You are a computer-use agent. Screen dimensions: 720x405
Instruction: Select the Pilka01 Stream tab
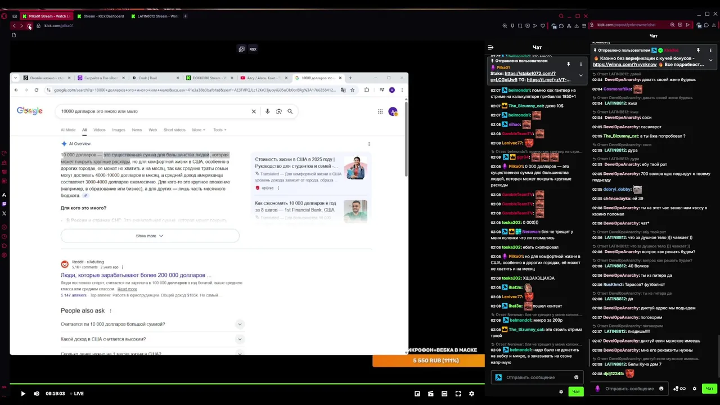(x=46, y=16)
